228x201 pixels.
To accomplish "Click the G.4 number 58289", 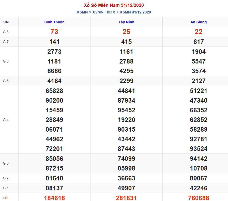I will (x=199, y=130).
